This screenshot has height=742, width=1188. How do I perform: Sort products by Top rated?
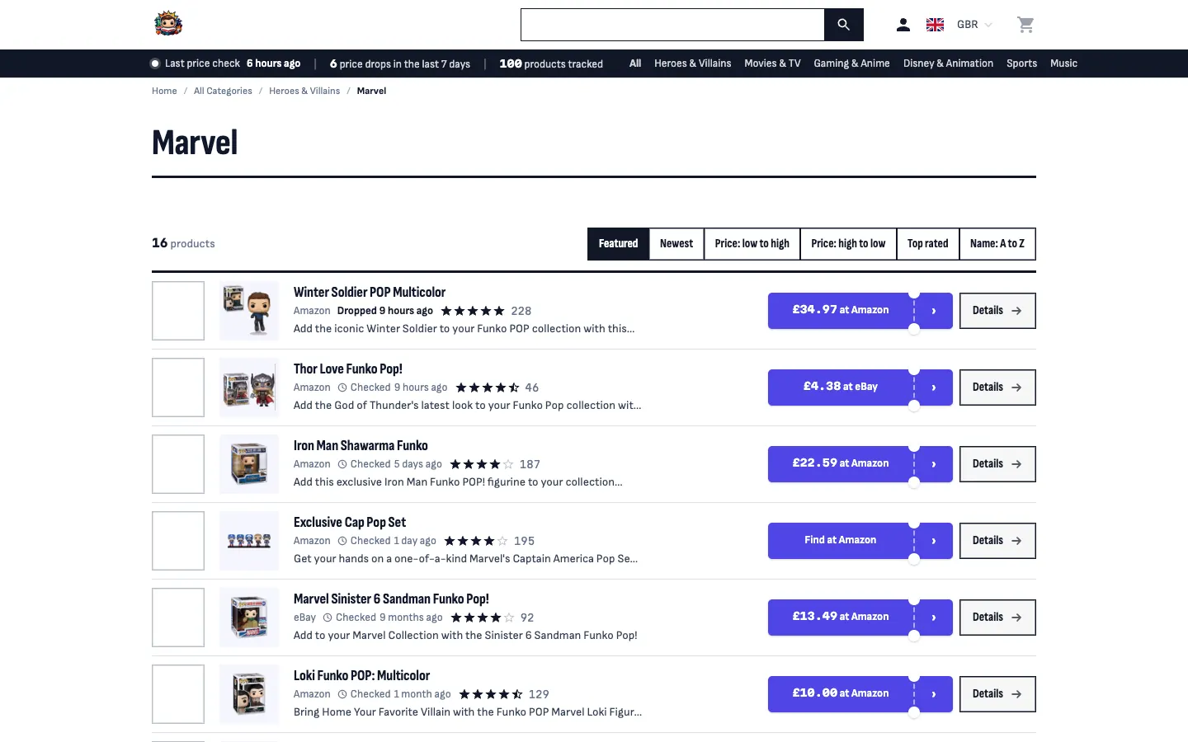928,244
